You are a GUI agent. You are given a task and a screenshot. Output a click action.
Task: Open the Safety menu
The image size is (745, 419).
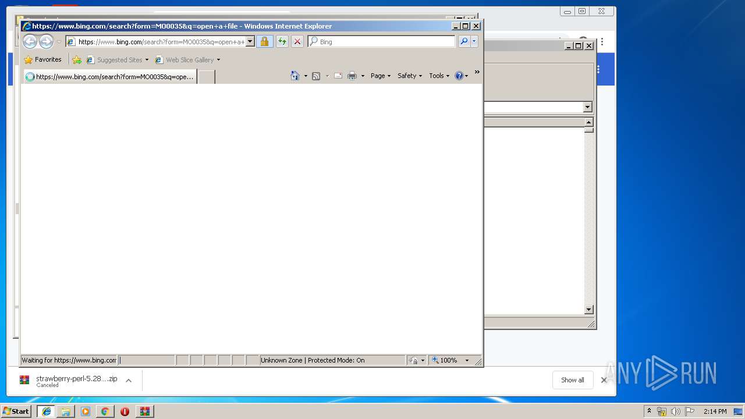tap(410, 76)
